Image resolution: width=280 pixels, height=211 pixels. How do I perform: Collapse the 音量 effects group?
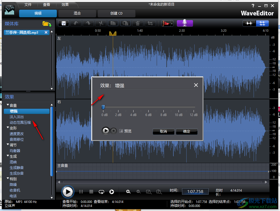8,105
